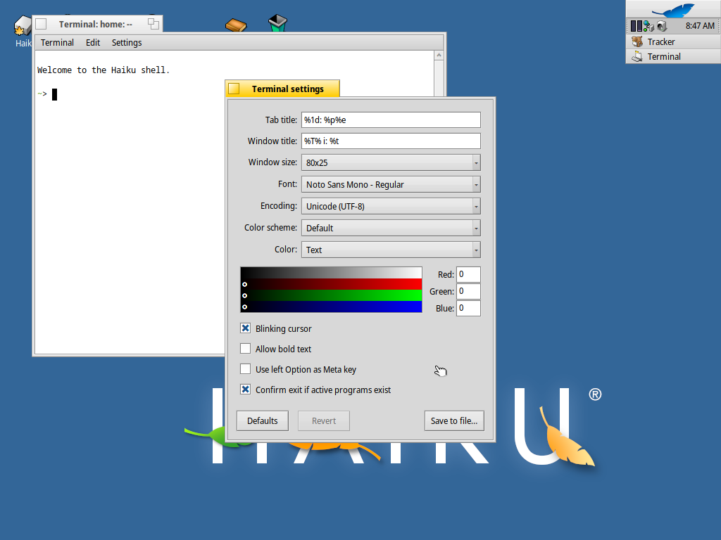Click the clock showing 8:47 AM
The height and width of the screenshot is (540, 721).
(700, 26)
